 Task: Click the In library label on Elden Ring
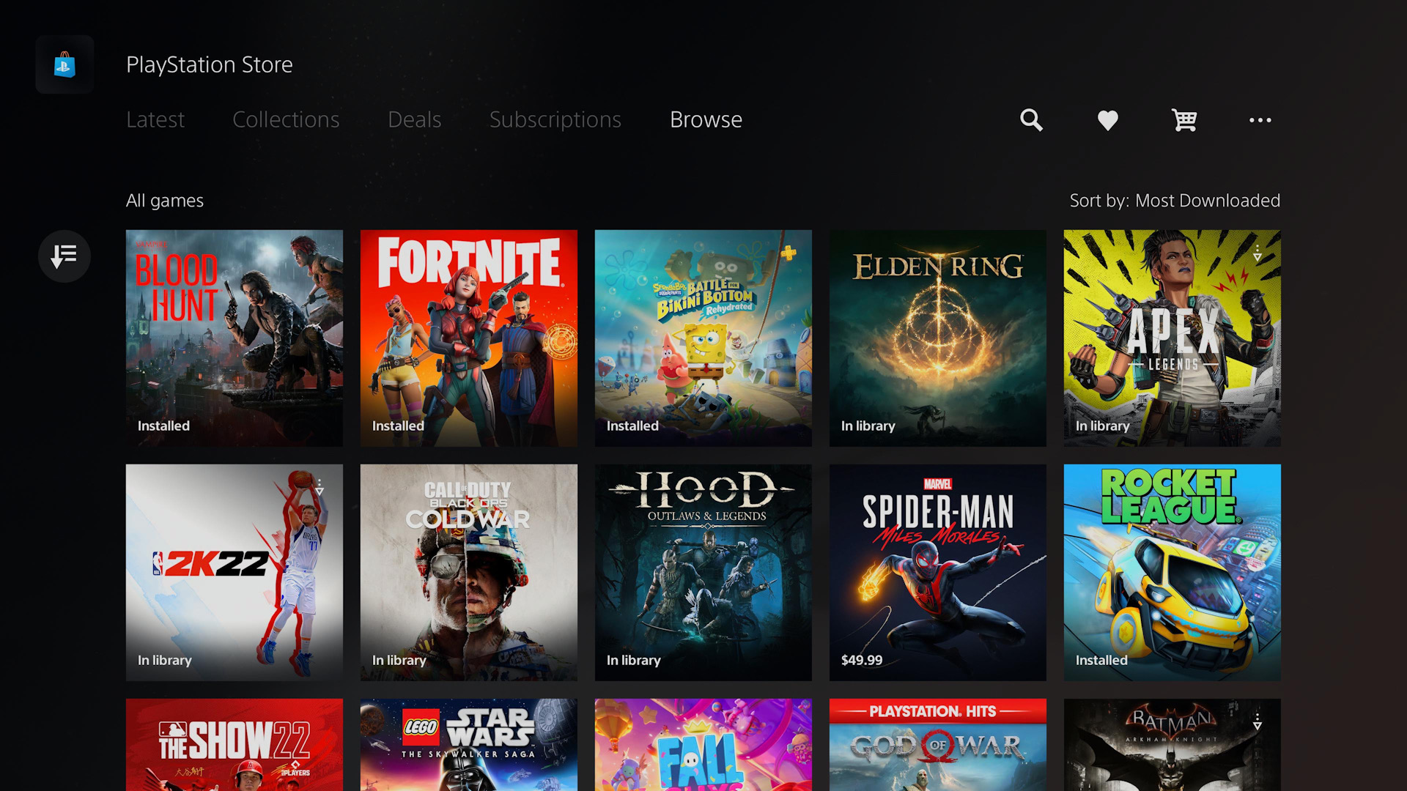(x=868, y=426)
